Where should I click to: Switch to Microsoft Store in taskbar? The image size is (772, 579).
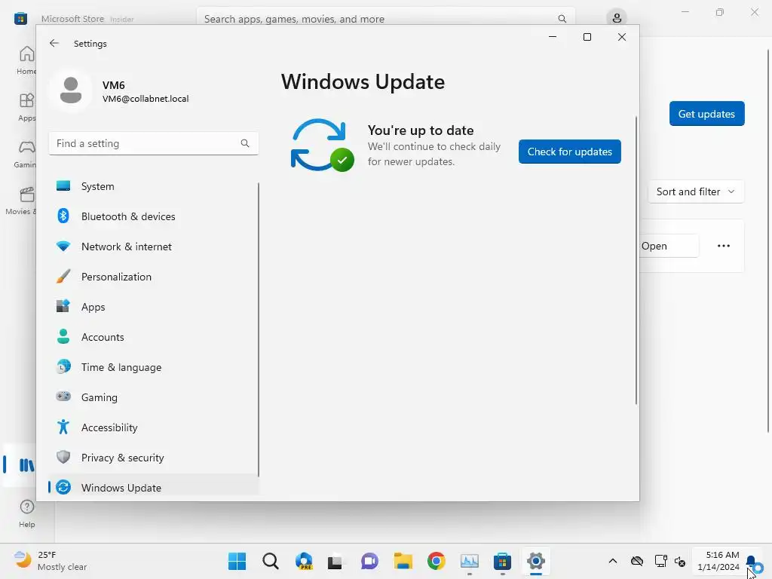[x=502, y=561]
